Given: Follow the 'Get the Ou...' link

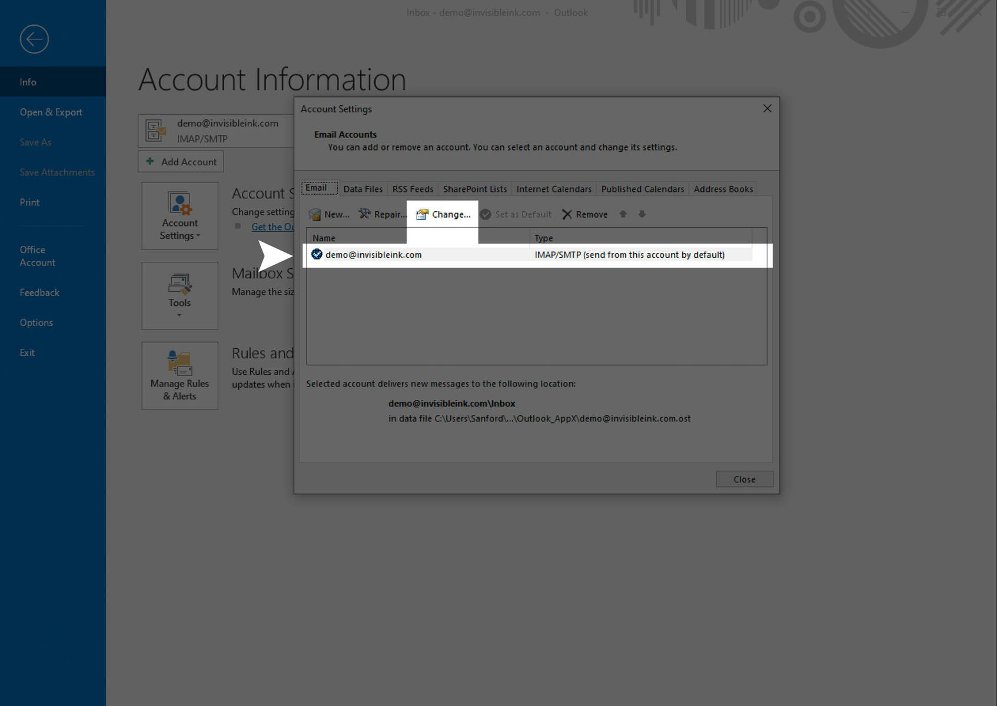Looking at the screenshot, I should pos(272,227).
